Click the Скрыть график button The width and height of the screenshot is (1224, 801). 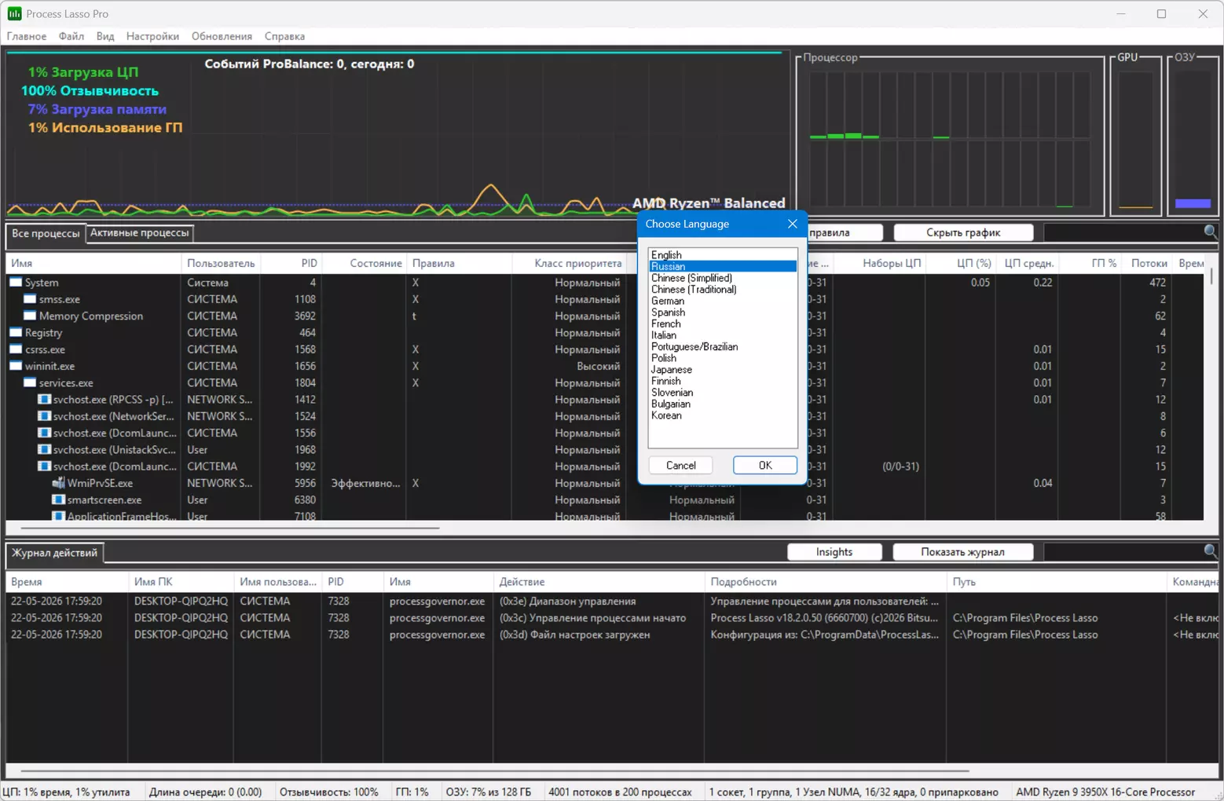(x=963, y=232)
